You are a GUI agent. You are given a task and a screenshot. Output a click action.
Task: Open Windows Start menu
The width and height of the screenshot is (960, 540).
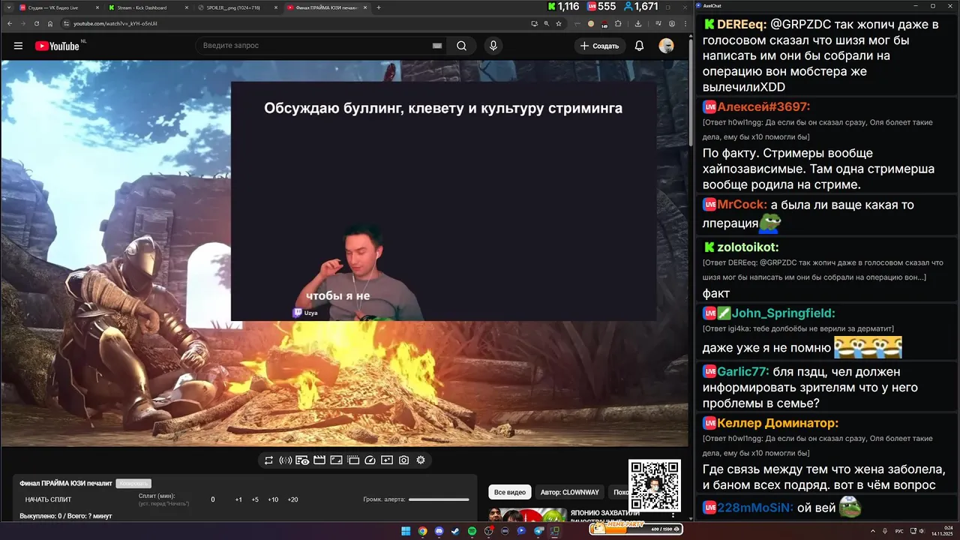(x=406, y=531)
